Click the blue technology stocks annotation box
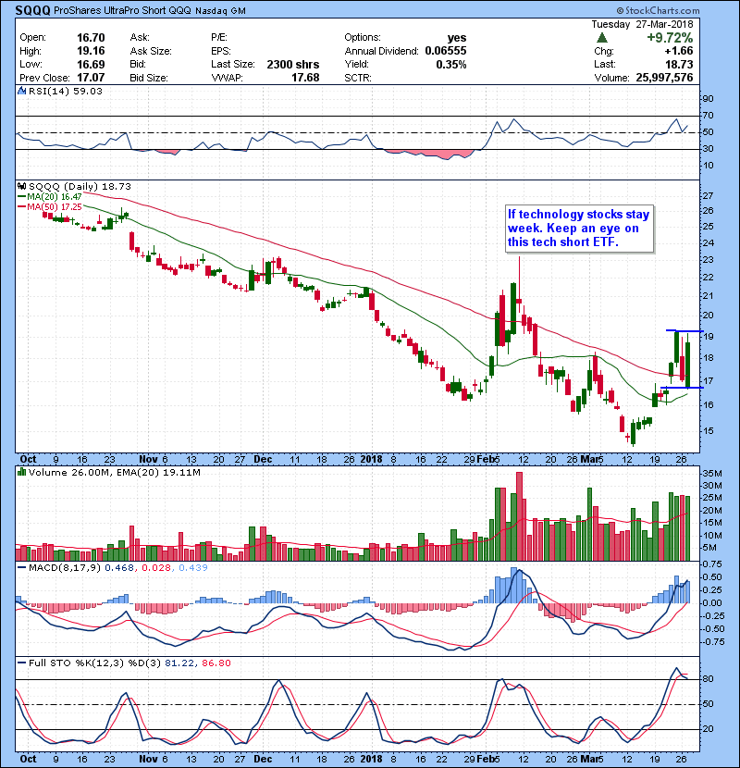The height and width of the screenshot is (768, 740). pos(579,229)
